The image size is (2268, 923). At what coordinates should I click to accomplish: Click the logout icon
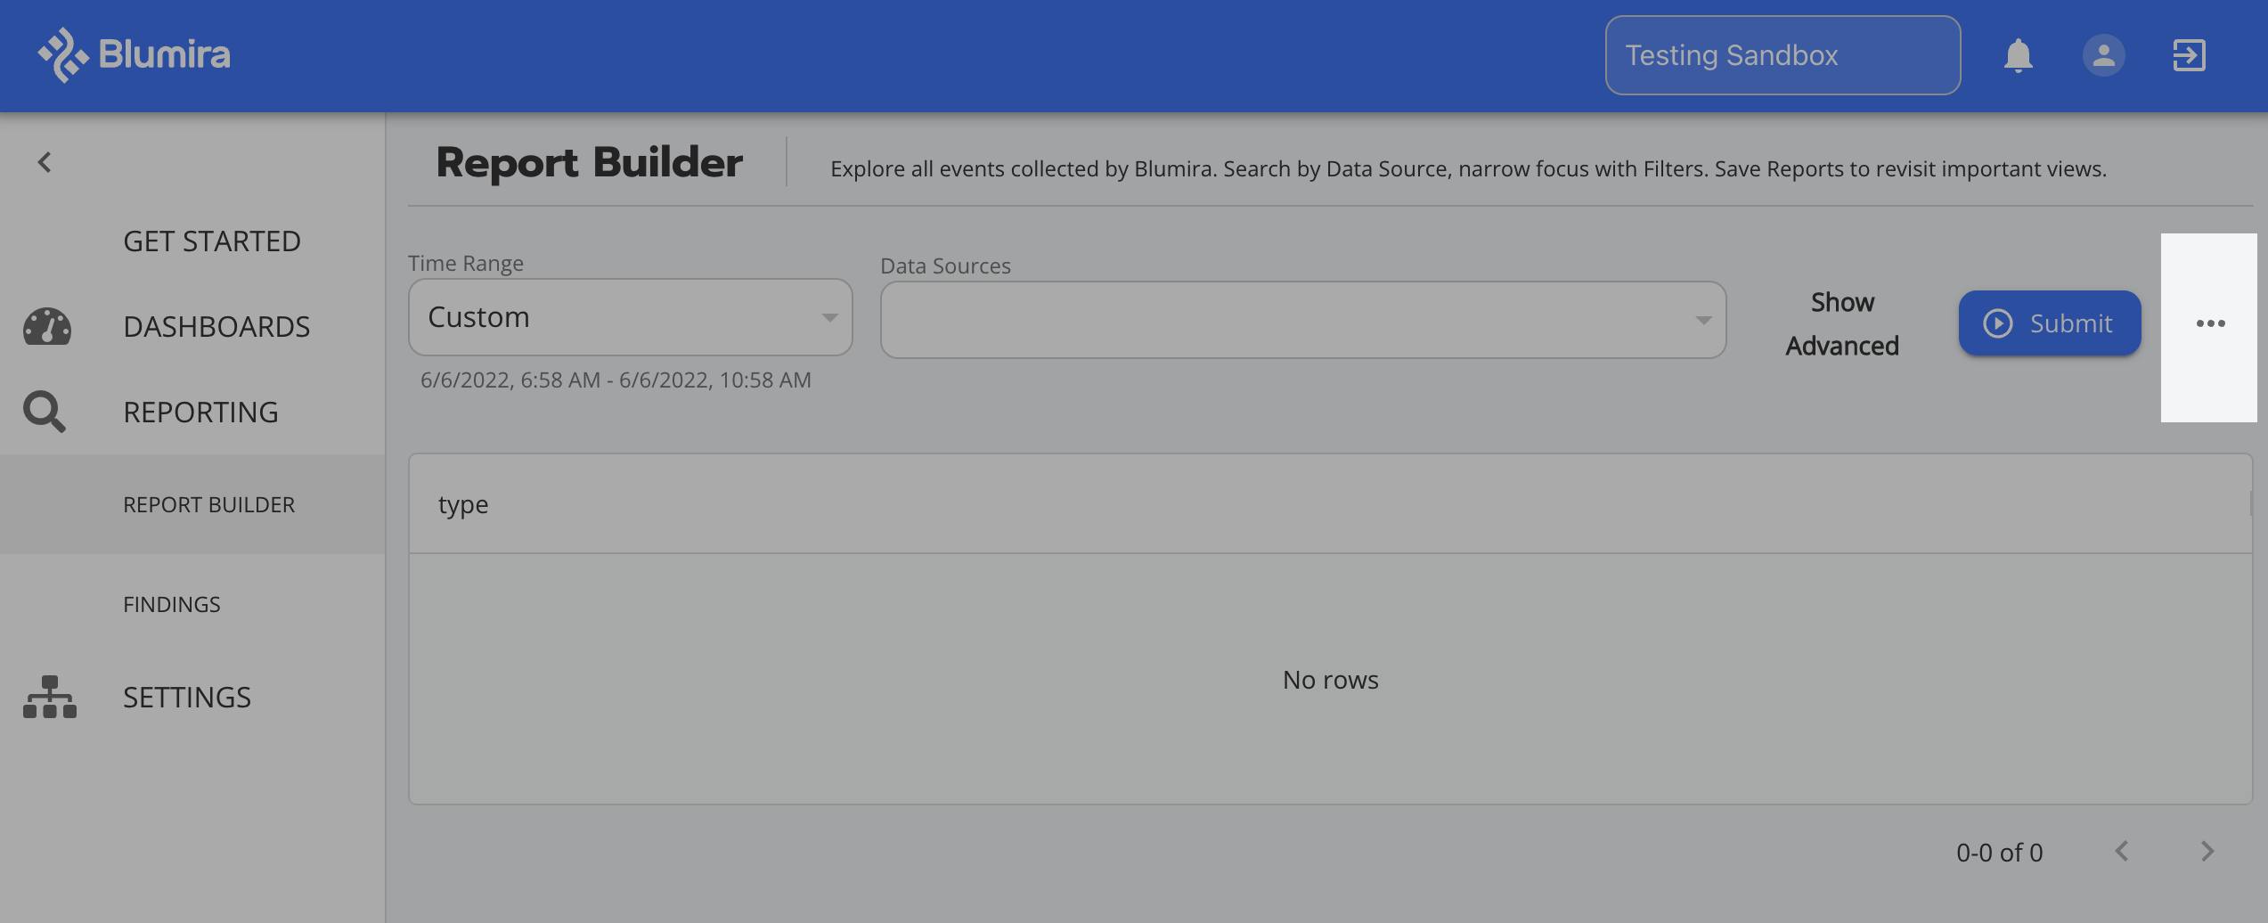pos(2189,55)
